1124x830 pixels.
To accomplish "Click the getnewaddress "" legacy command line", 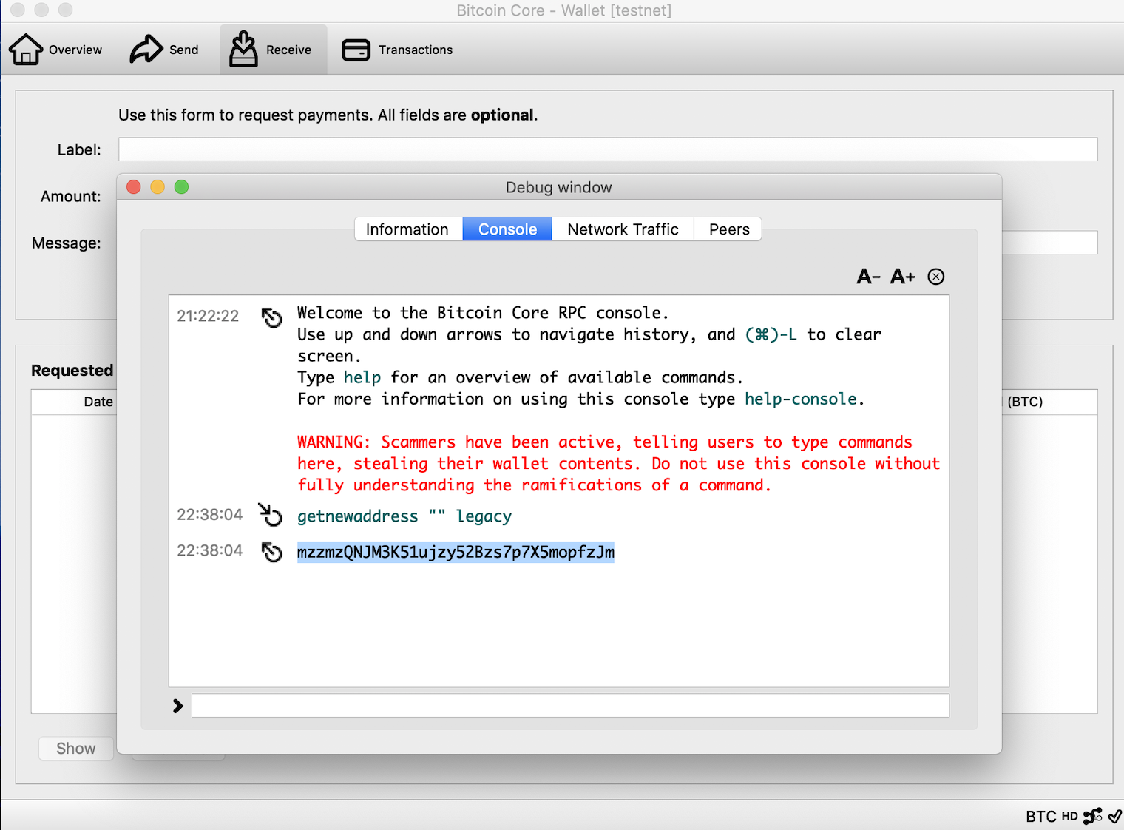I will point(404,516).
